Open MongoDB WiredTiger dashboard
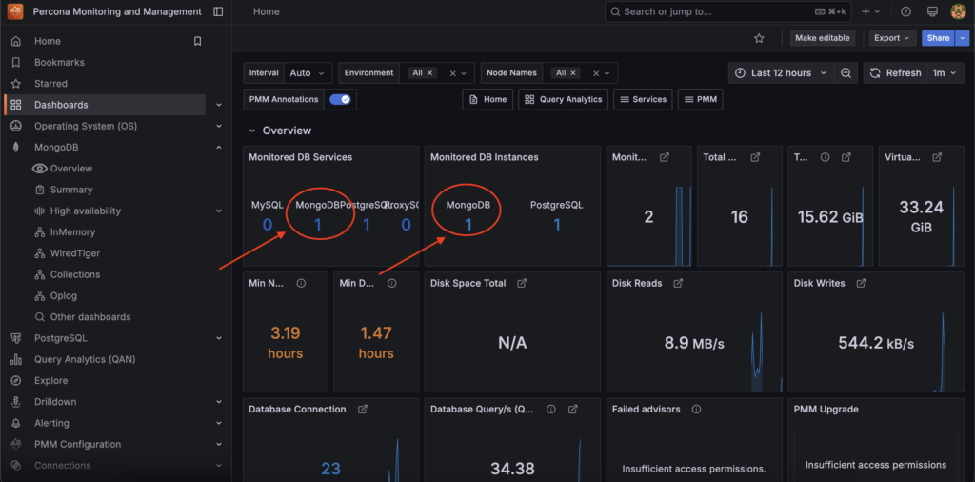Image resolution: width=975 pixels, height=482 pixels. click(x=74, y=253)
